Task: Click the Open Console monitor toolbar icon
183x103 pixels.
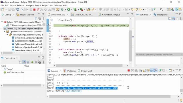Action: (x=18, y=9)
